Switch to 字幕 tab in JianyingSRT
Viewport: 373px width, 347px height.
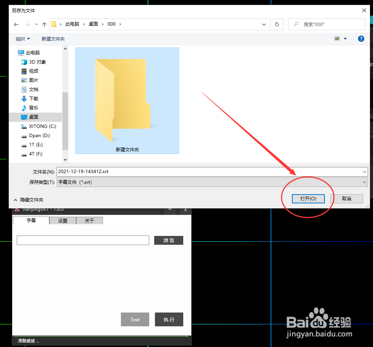(31, 220)
